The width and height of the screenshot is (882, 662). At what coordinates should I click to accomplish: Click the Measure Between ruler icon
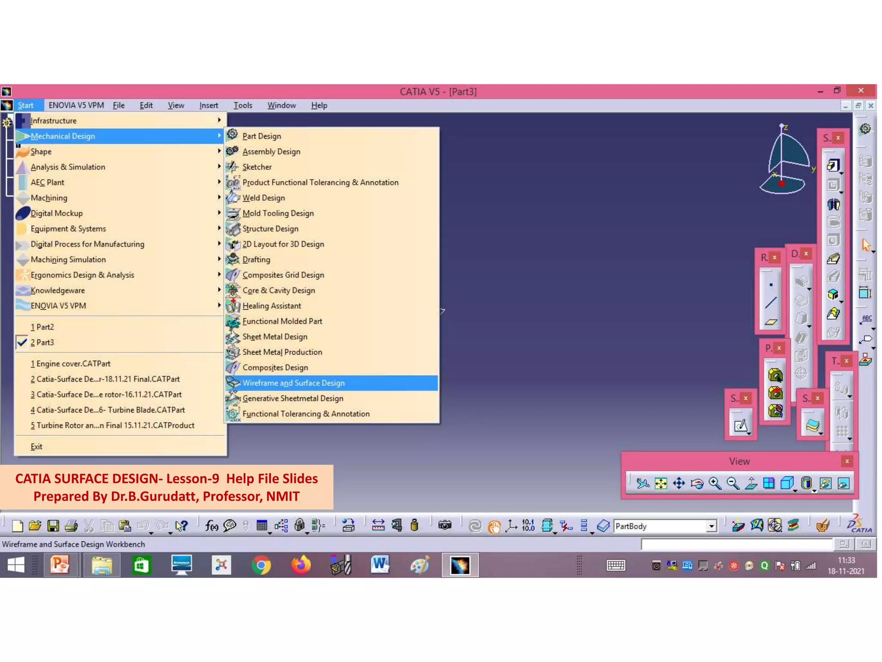(x=378, y=525)
